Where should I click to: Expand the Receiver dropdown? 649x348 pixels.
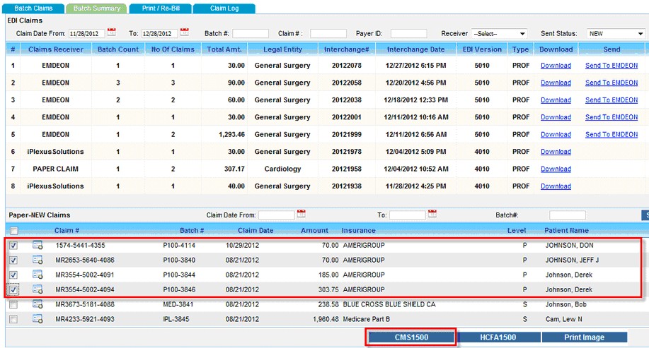[x=500, y=34]
